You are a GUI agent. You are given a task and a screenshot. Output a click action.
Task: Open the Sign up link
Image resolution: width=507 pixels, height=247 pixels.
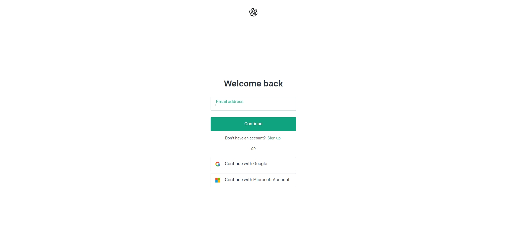(274, 138)
